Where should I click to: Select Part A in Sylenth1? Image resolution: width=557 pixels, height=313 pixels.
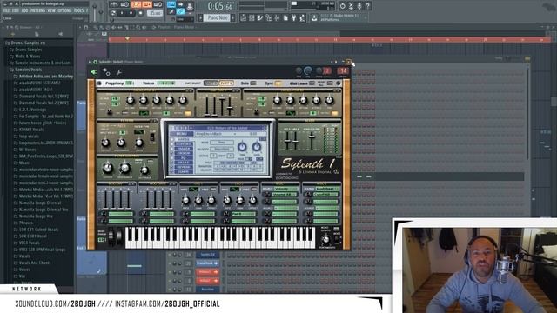tap(211, 83)
